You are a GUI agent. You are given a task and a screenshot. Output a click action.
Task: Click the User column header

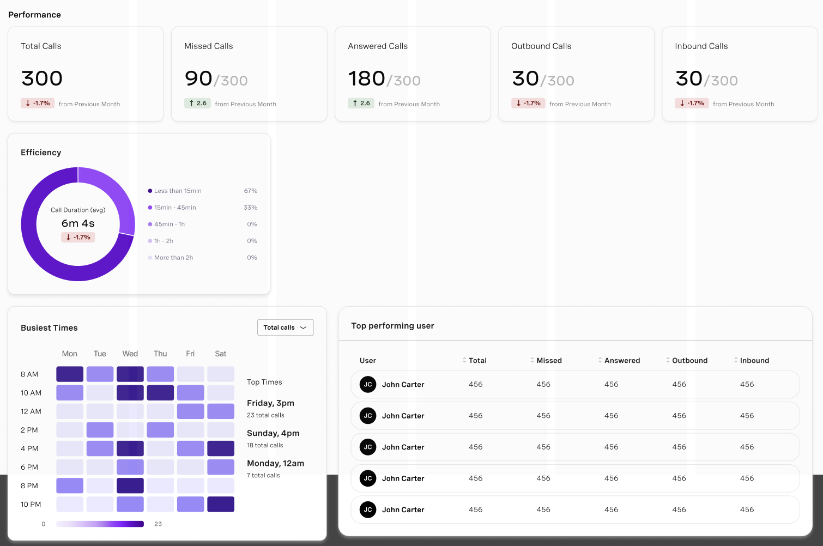click(368, 361)
